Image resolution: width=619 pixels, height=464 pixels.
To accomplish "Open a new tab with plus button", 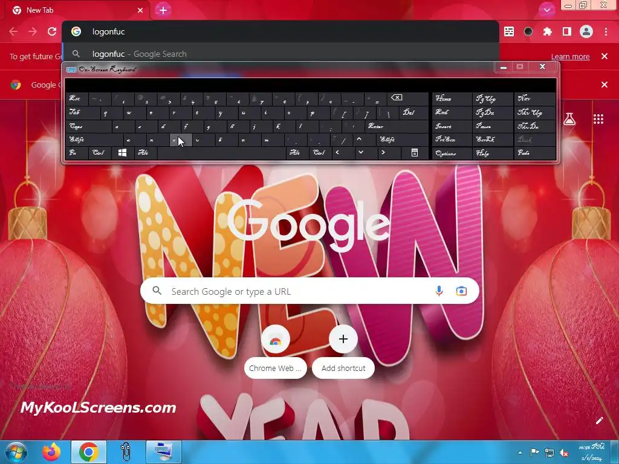I will pyautogui.click(x=163, y=10).
